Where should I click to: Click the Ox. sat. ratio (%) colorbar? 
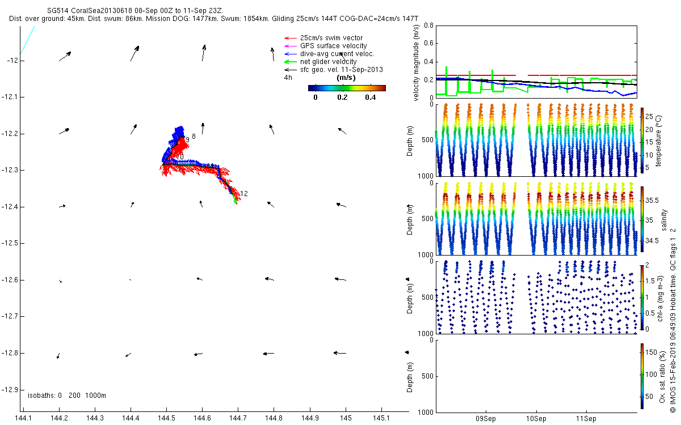point(642,375)
